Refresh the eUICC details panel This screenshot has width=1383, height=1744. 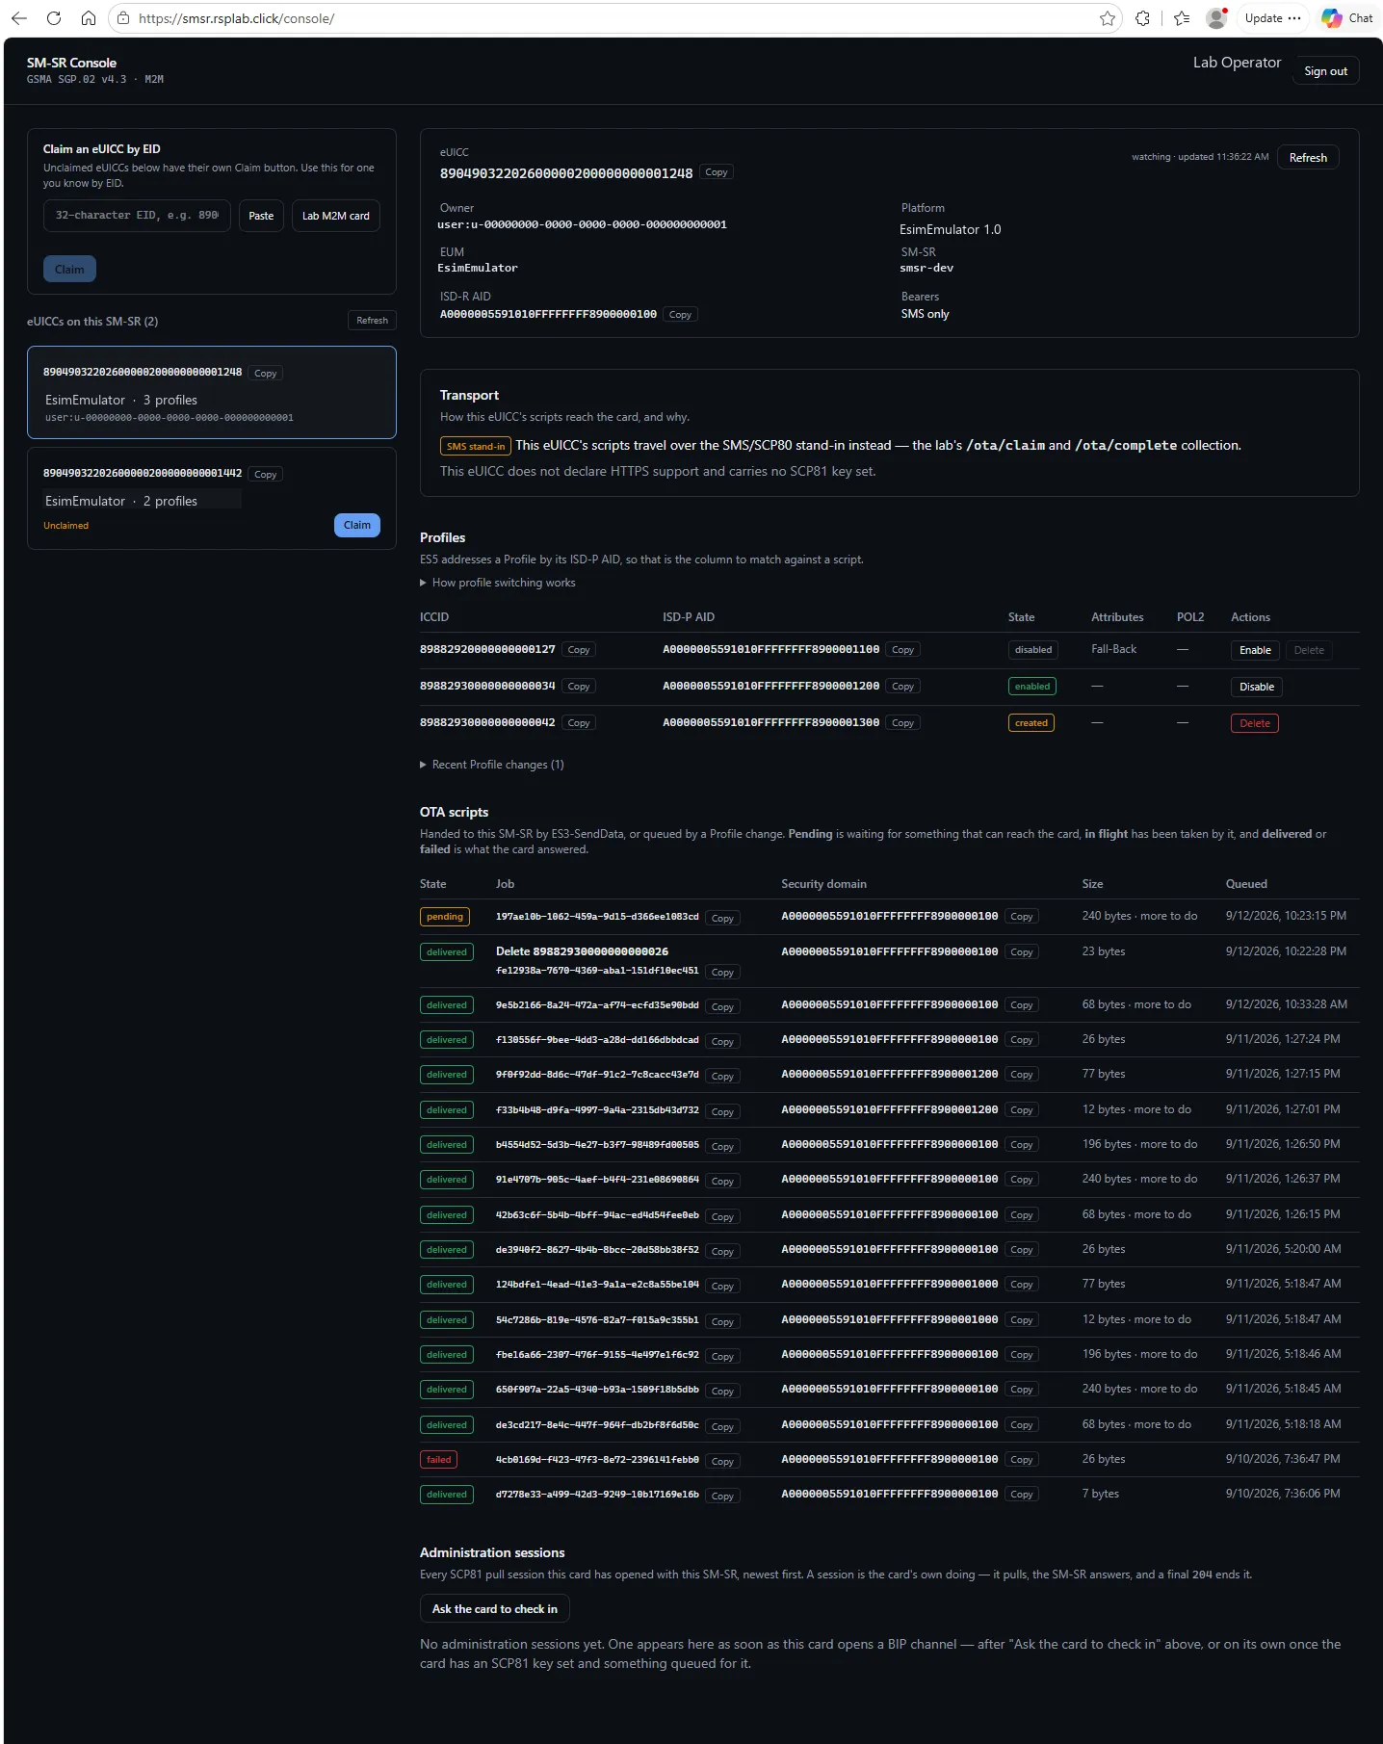(1308, 158)
